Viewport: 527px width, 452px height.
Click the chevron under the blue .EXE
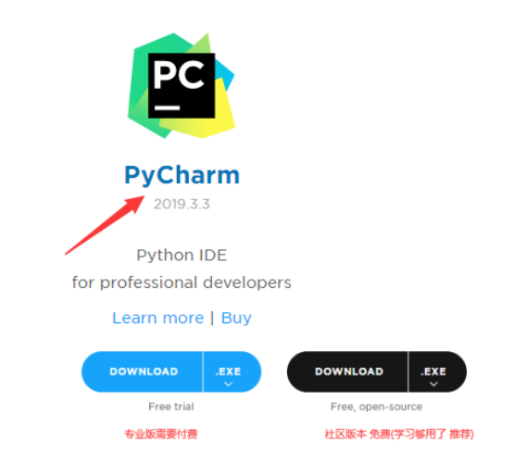point(228,384)
